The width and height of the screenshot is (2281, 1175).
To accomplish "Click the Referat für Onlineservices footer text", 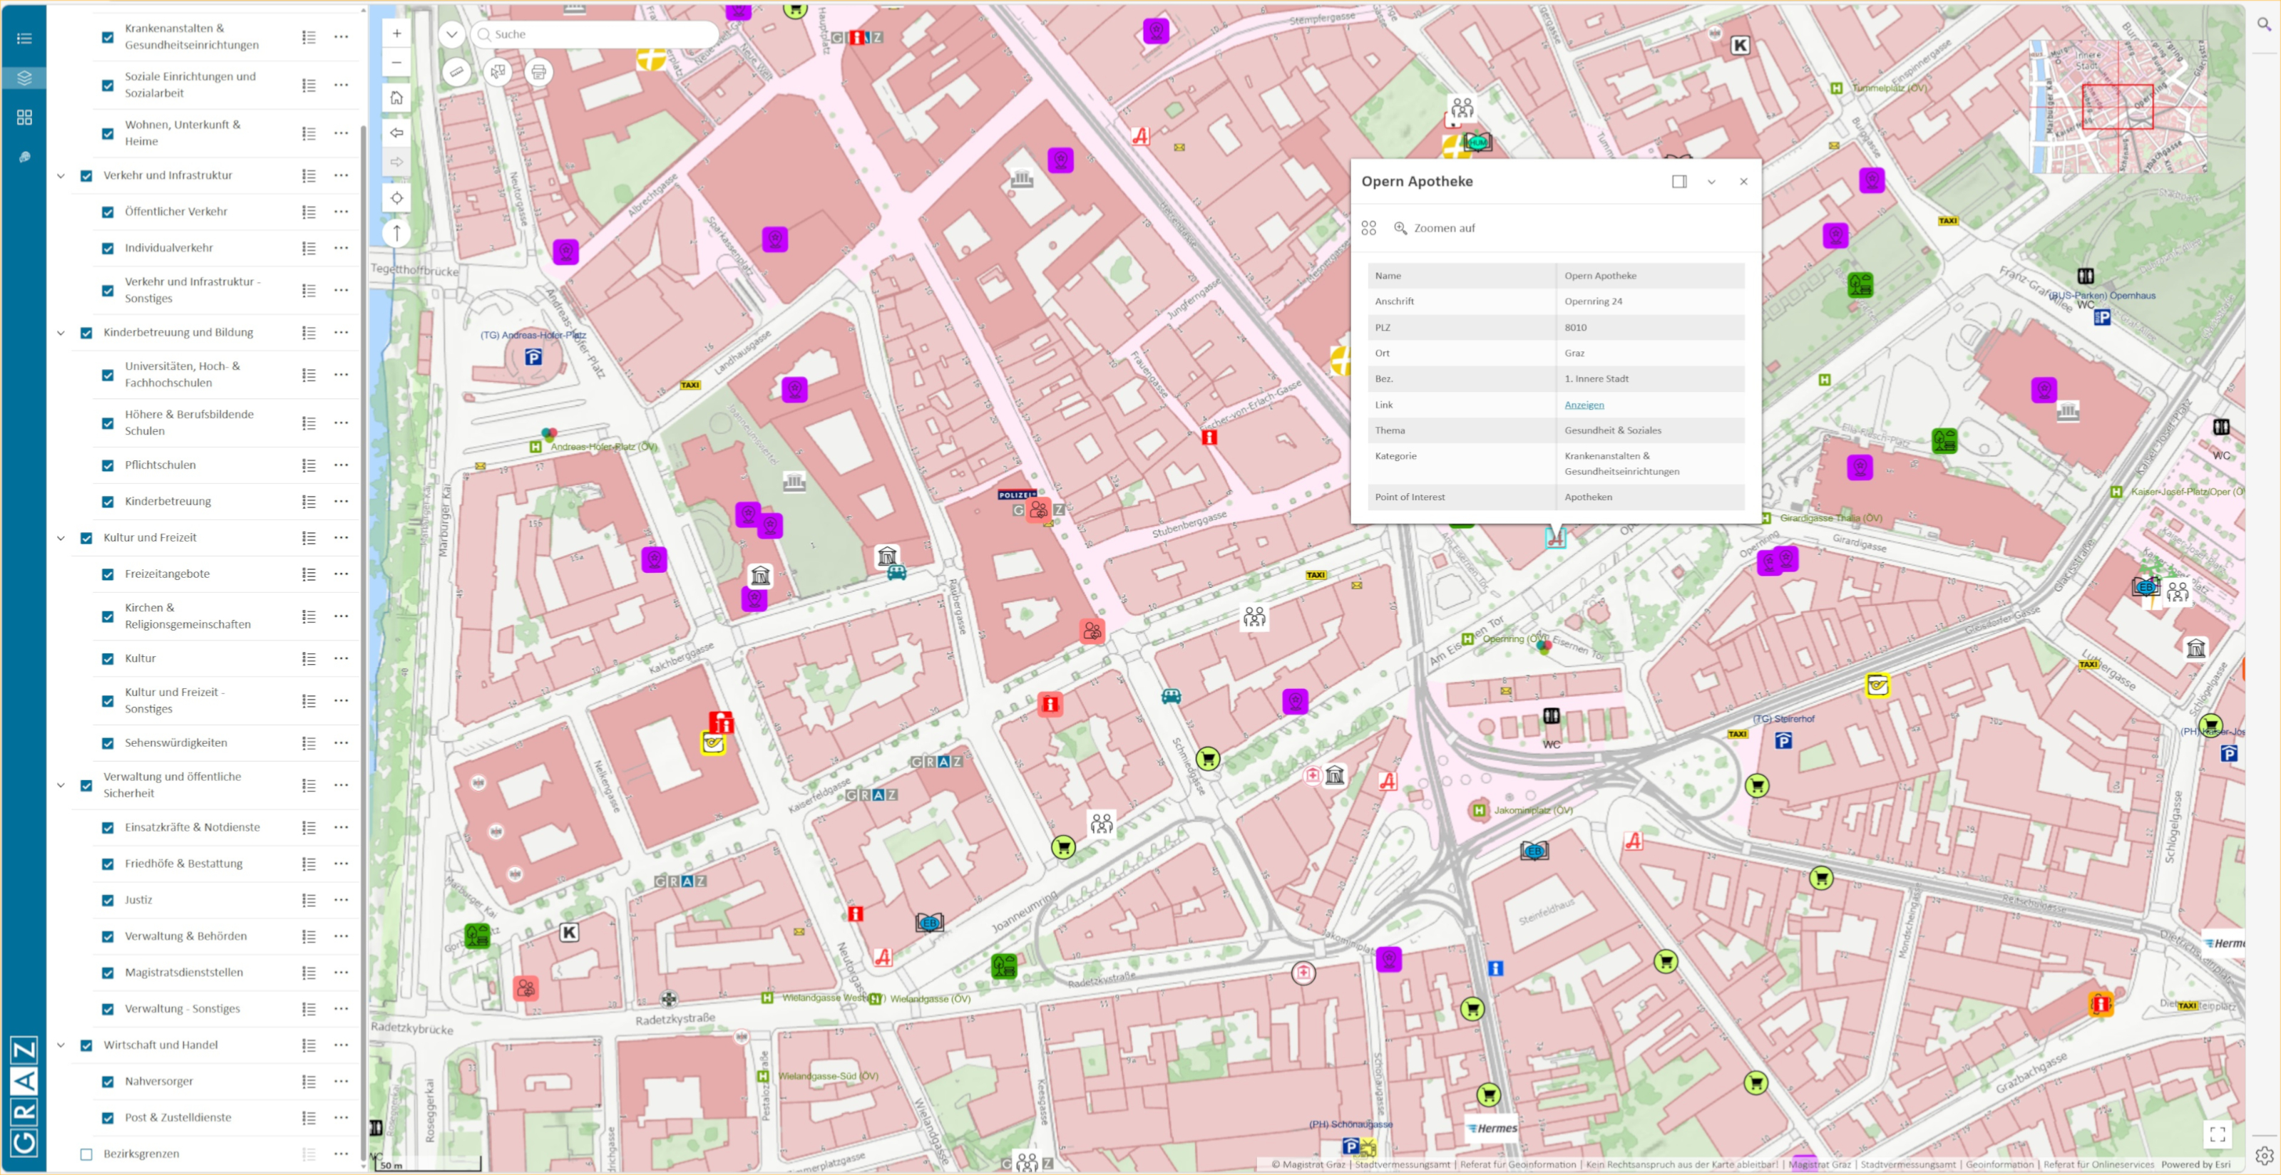I will (x=2098, y=1165).
